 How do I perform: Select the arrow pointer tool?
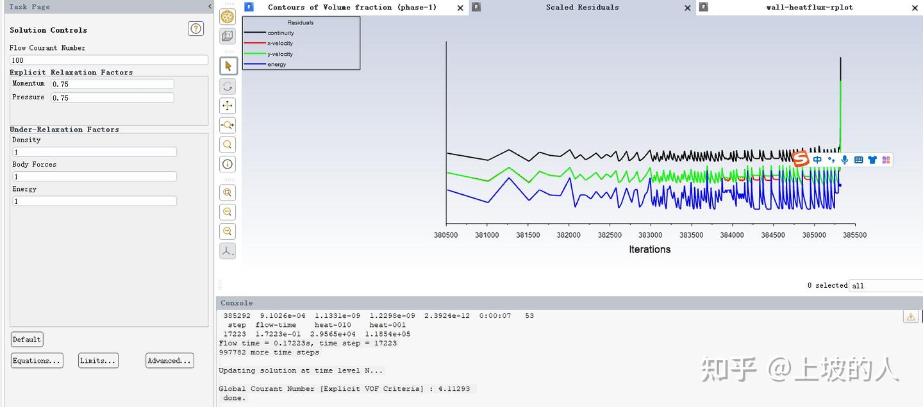228,66
